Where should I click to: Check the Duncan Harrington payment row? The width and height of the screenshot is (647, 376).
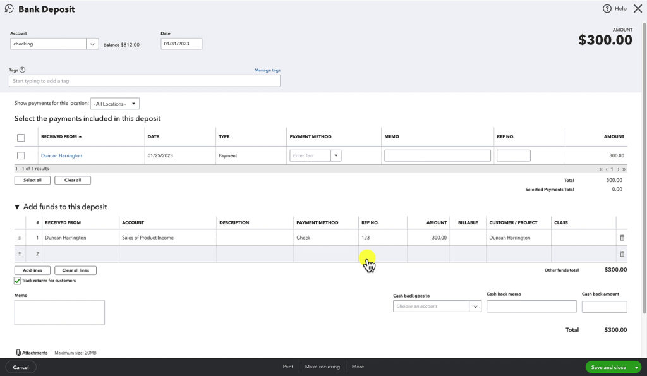[x=20, y=155]
